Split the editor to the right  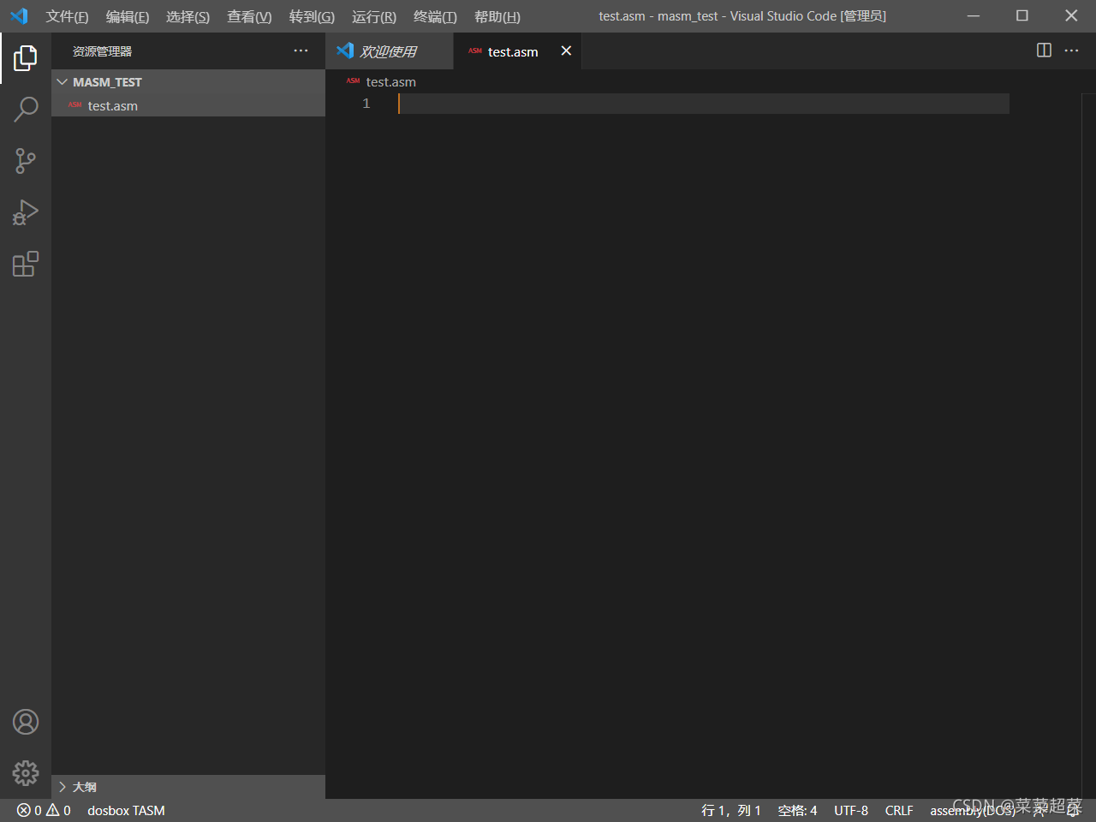coord(1044,51)
